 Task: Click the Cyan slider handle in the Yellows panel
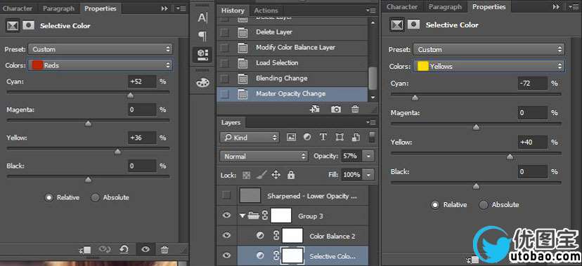coord(415,98)
